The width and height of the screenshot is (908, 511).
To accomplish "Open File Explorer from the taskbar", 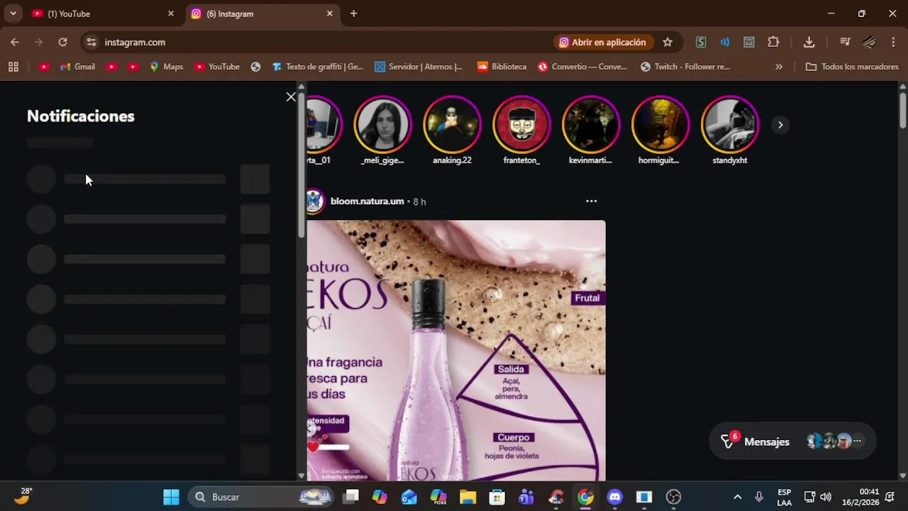I will pos(467,497).
